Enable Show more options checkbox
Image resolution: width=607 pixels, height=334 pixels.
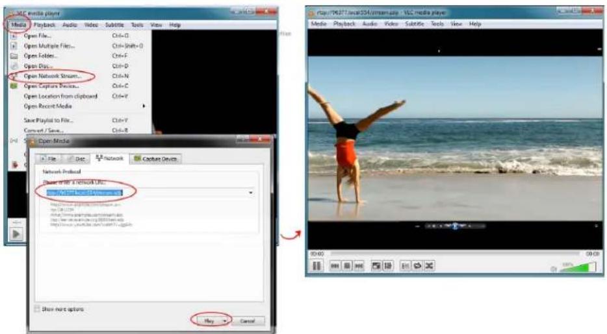click(x=37, y=309)
